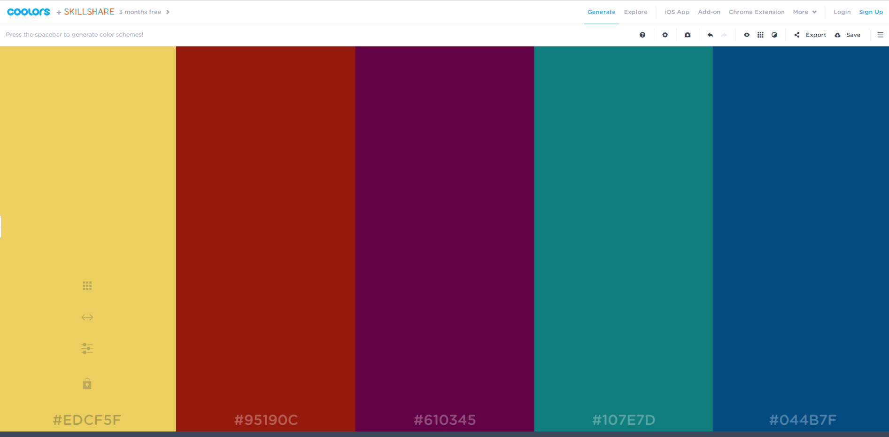Expand the More dropdown menu
The image size is (889, 437).
click(x=804, y=12)
